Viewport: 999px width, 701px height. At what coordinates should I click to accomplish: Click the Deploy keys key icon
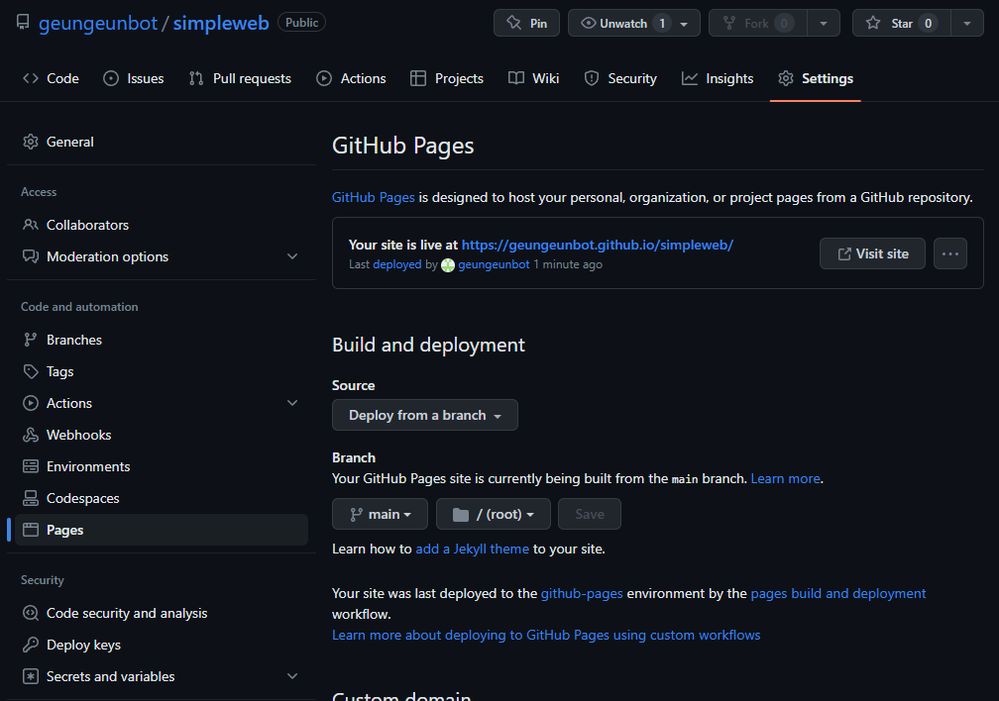[31, 645]
